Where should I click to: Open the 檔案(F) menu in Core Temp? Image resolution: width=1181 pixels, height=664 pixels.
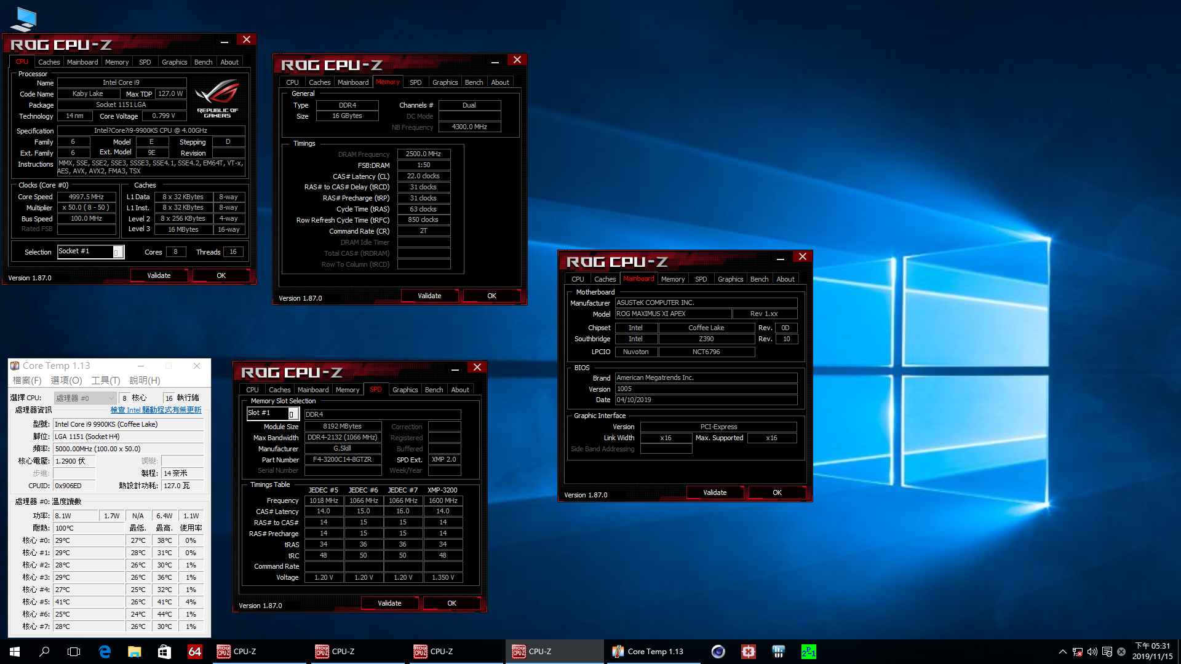[x=27, y=381]
